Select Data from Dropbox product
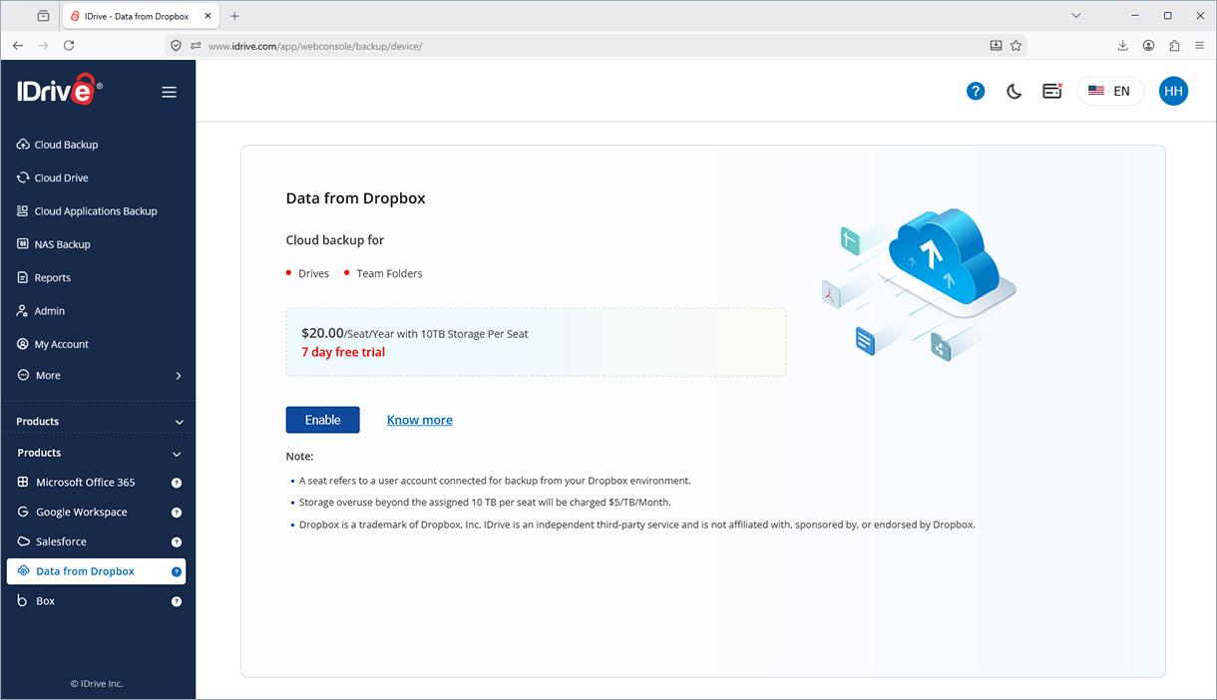The image size is (1217, 700). coord(96,571)
